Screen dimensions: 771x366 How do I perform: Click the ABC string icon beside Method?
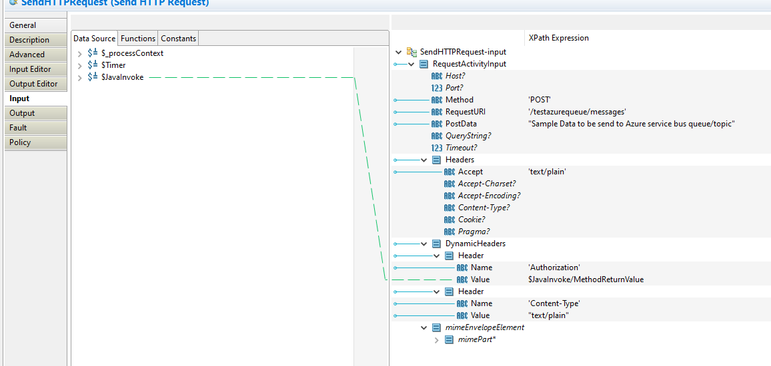pyautogui.click(x=437, y=100)
